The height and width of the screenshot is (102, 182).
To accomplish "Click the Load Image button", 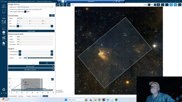I will (x=31, y=31).
